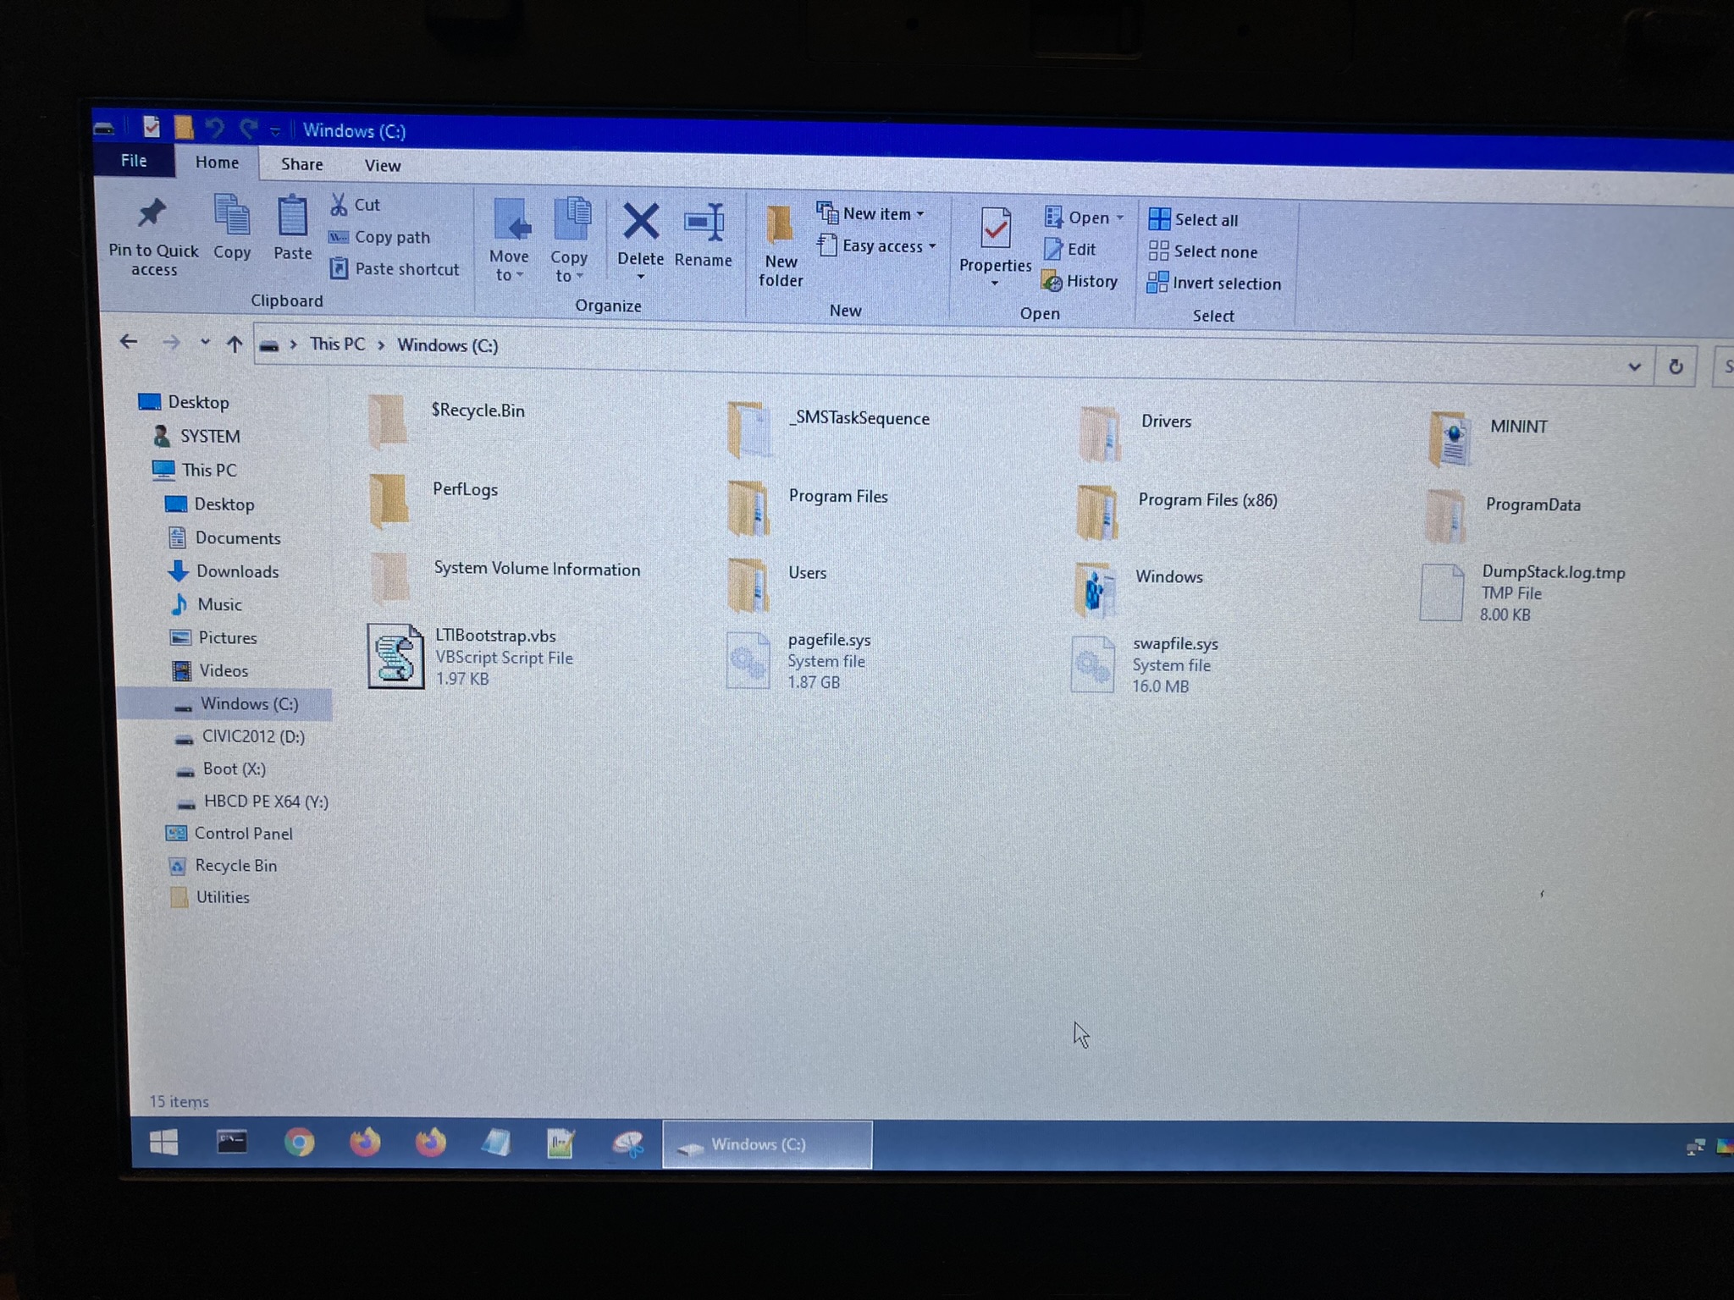
Task: Click the Paste shortcut icon
Action: 338,269
